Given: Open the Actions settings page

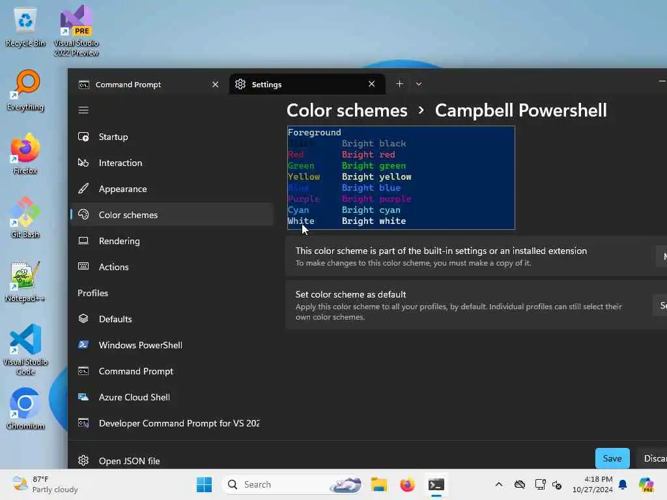Looking at the screenshot, I should click(x=172, y=267).
